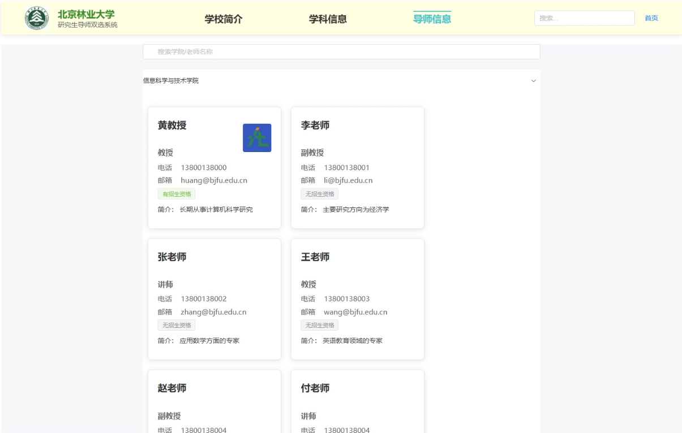Switch to the 学校简介 tab
Image resolution: width=682 pixels, height=433 pixels.
pos(223,18)
